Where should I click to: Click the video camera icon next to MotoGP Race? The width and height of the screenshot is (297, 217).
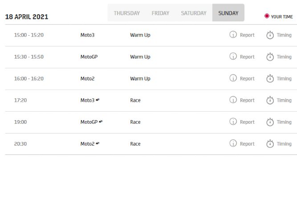pyautogui.click(x=101, y=121)
